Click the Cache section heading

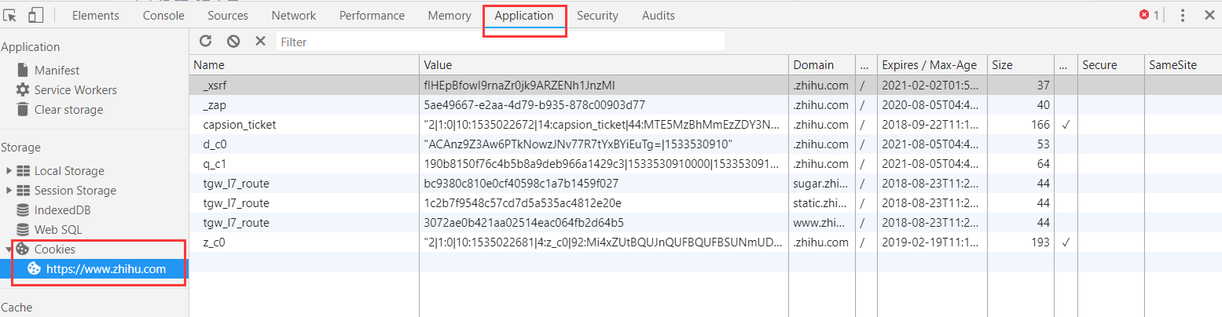[17, 307]
